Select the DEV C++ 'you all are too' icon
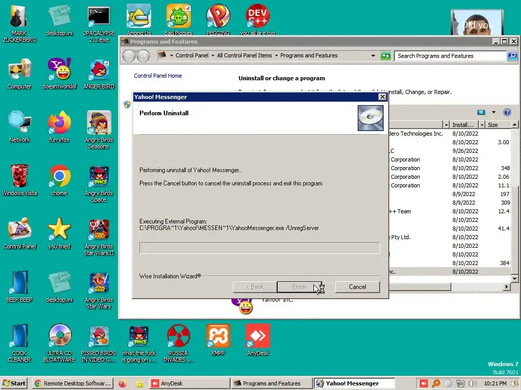This screenshot has height=390, width=521. click(x=257, y=19)
